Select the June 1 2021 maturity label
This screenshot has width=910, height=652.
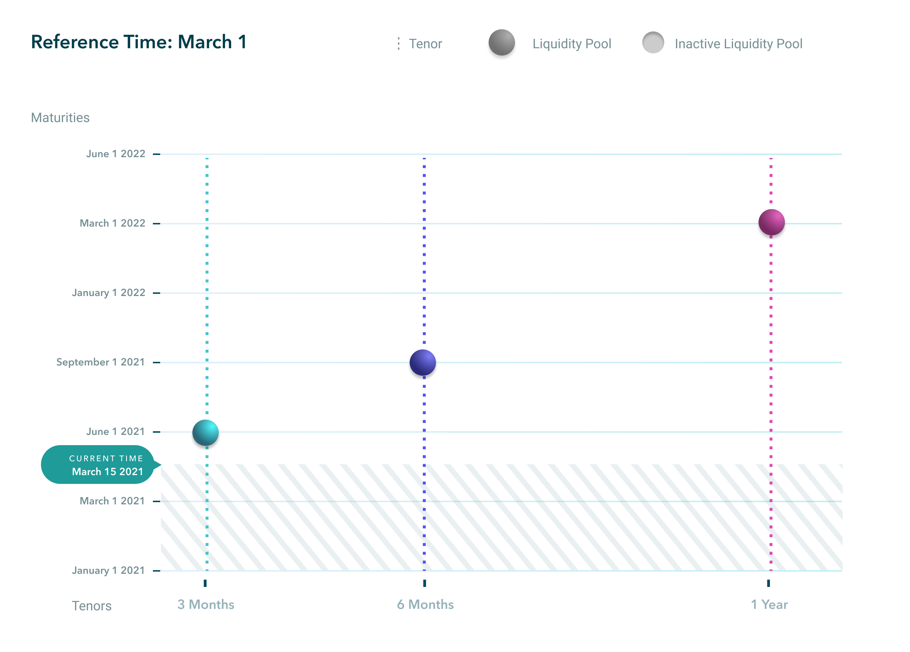coord(116,432)
